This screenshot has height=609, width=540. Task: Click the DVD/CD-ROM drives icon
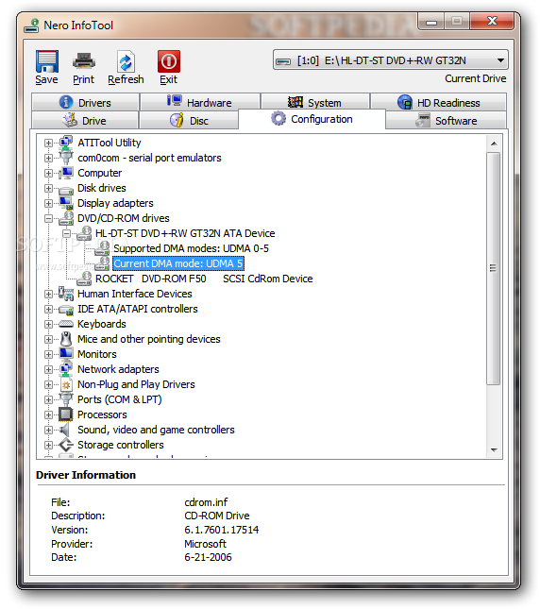(66, 218)
